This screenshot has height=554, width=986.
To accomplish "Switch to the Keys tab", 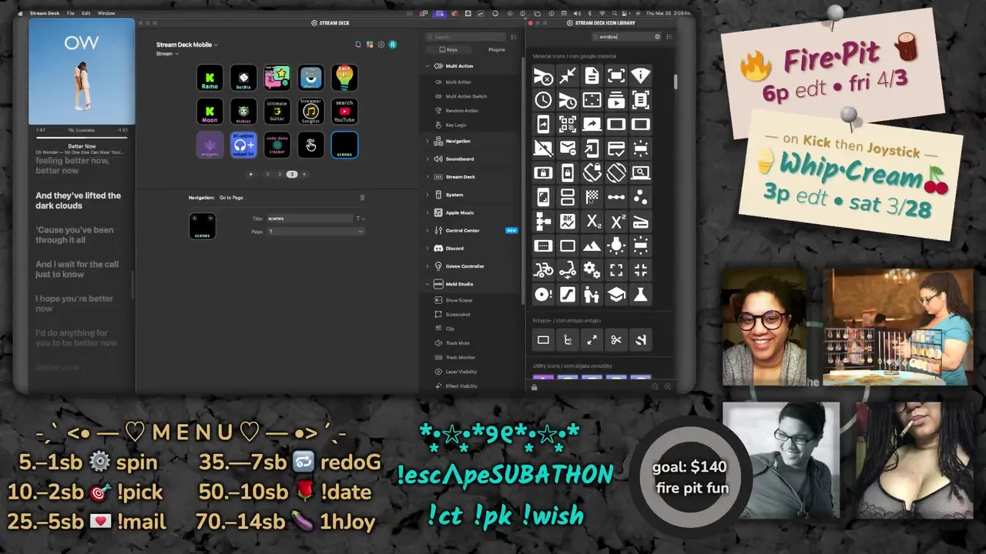I will [x=448, y=49].
